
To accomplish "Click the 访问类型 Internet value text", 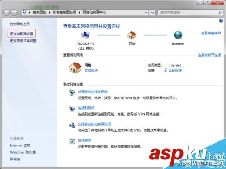I will 174,65.
